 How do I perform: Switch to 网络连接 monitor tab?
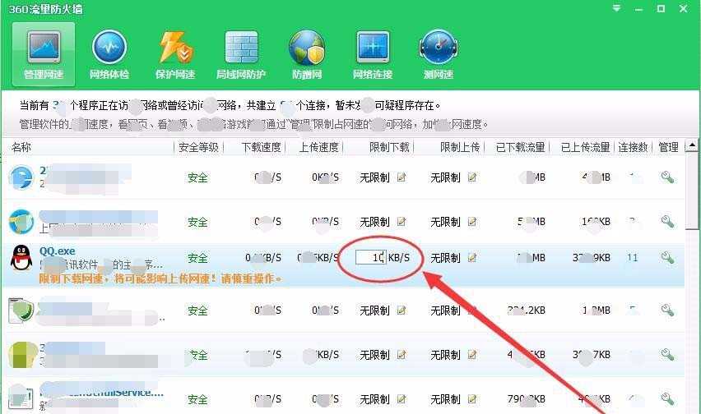tap(373, 54)
